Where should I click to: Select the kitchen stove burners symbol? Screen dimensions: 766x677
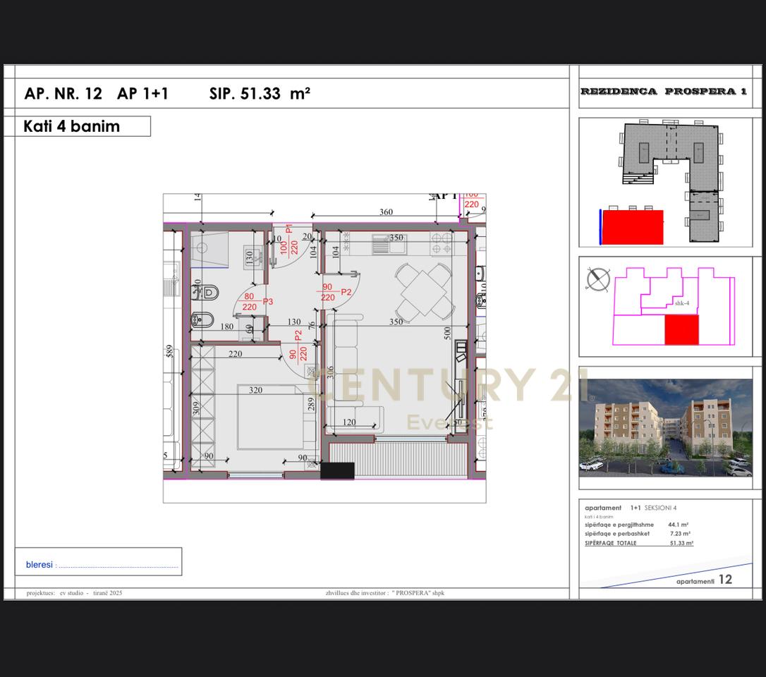441,243
